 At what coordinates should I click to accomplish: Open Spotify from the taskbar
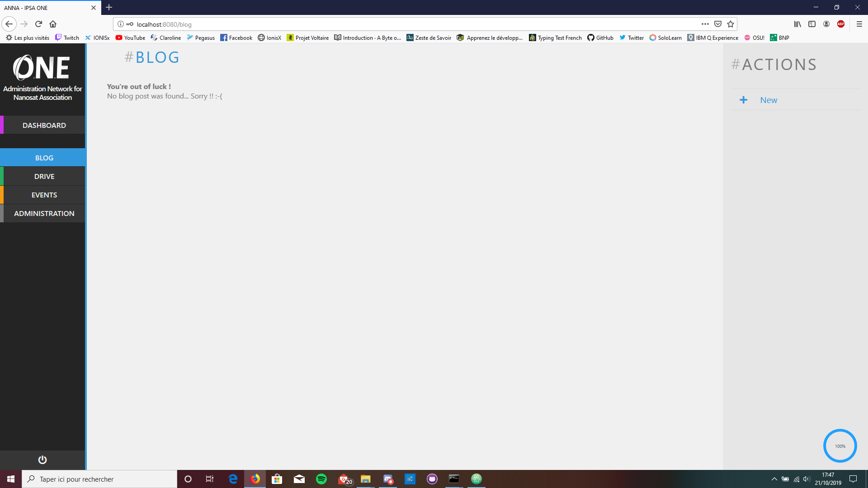(321, 479)
